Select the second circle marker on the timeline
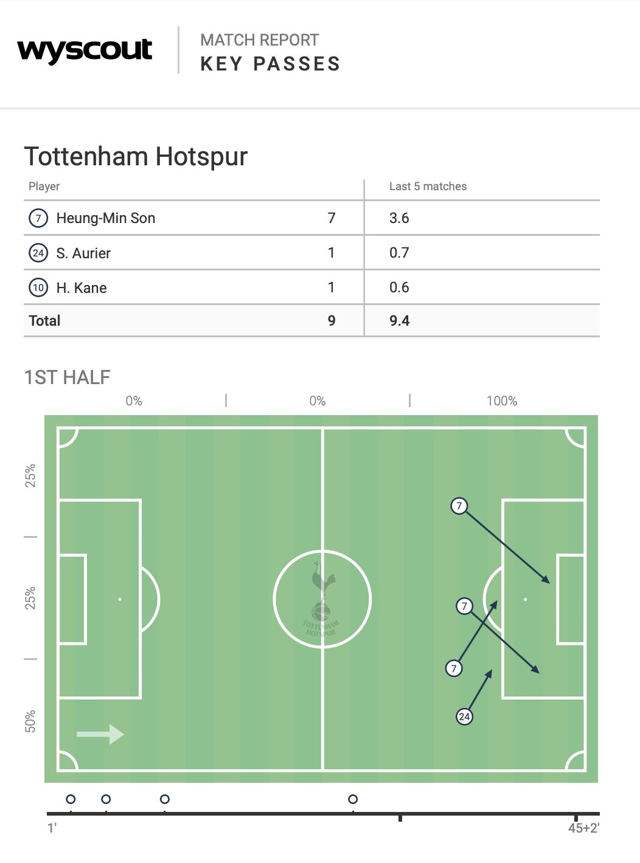 106,799
